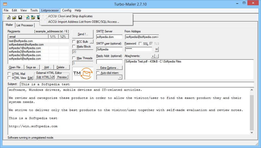Click the http://win.softpedia.com line in body
This screenshot has width=261, height=148.
click(33, 126)
